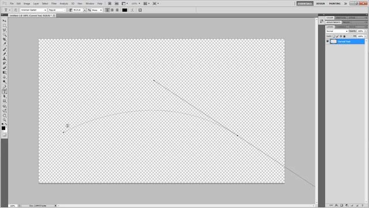Select the Crop tool
The image size is (369, 208).
pos(4,40)
